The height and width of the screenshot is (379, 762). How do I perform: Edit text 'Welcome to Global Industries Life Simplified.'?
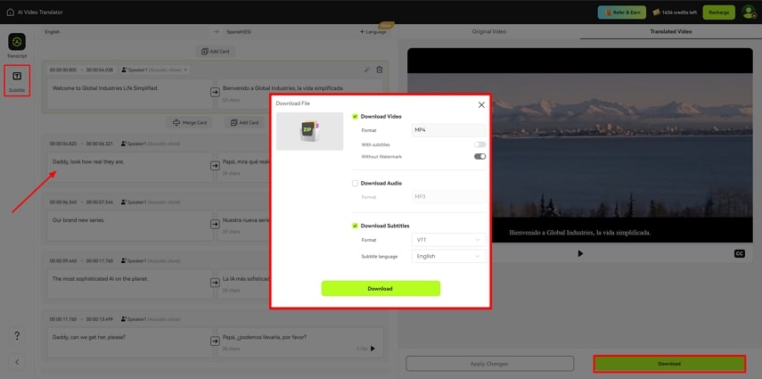(130, 94)
